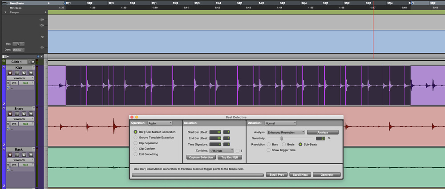This screenshot has height=189, width=445.
Task: Mute the Kick track
Action: click(x=31, y=72)
